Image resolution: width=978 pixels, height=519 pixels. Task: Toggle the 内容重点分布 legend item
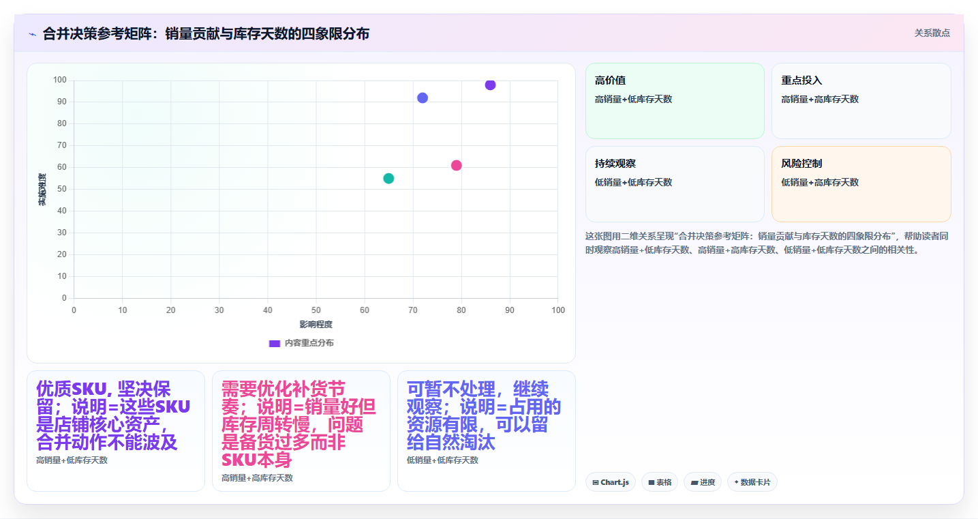point(301,343)
